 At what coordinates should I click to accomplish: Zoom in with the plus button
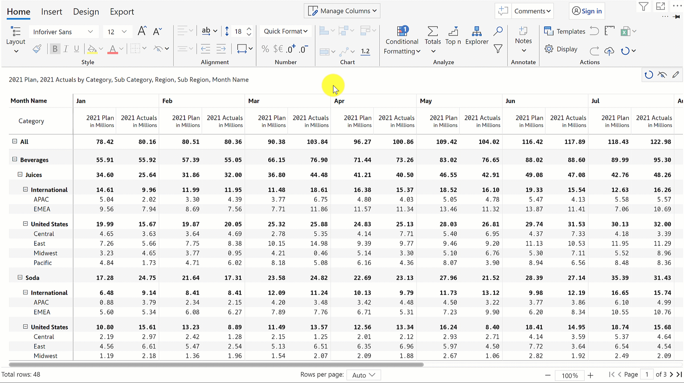pyautogui.click(x=590, y=375)
